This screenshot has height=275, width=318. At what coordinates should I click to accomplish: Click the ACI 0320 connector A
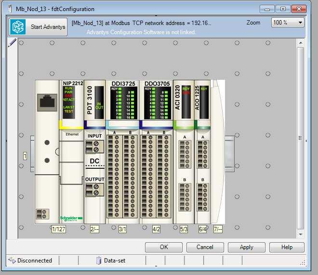point(185,155)
